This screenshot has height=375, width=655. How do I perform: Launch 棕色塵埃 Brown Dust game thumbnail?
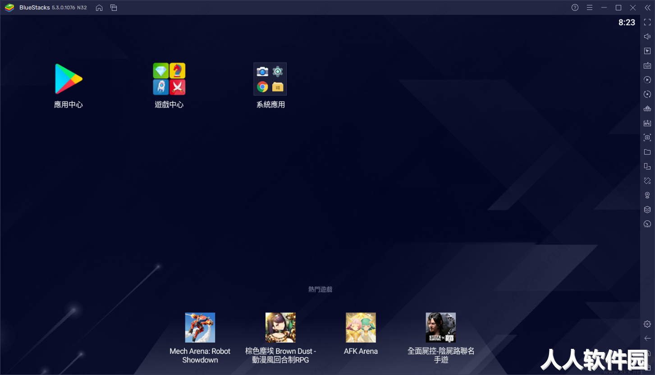click(x=280, y=328)
